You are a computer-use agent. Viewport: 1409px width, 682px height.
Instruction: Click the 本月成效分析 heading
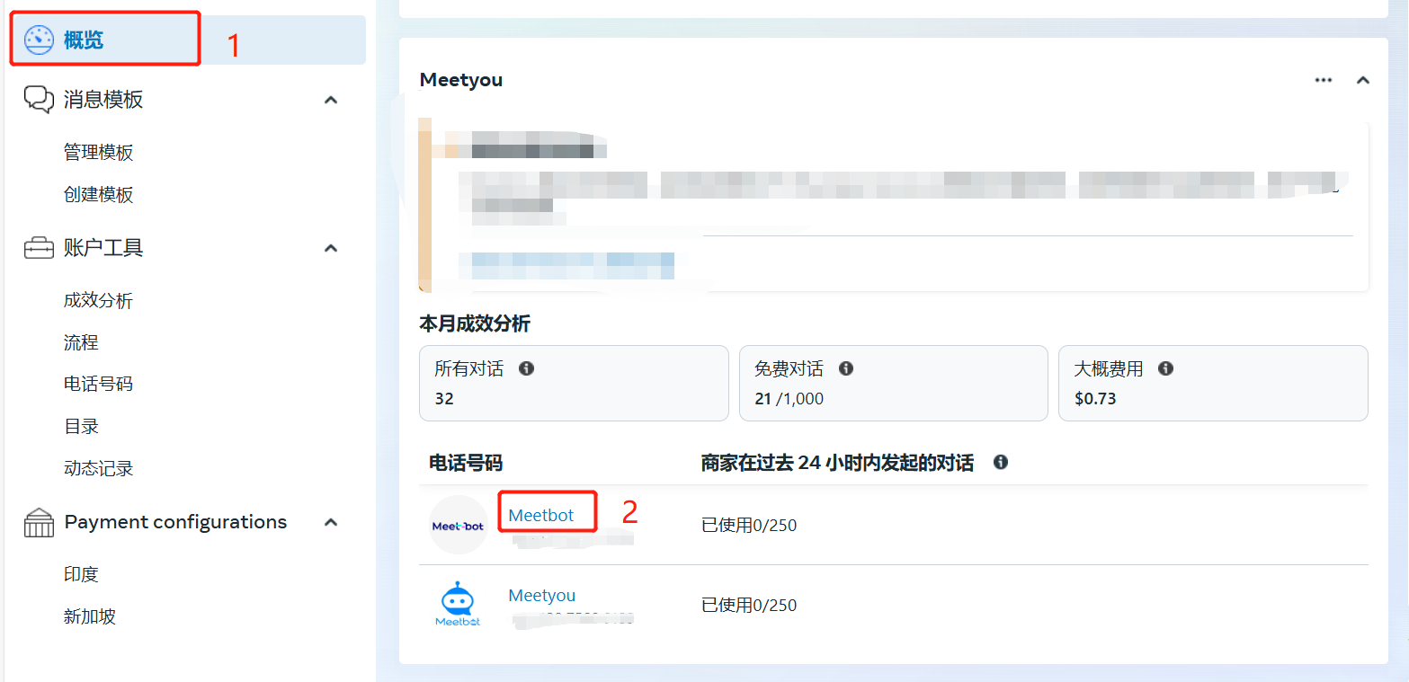[x=475, y=323]
